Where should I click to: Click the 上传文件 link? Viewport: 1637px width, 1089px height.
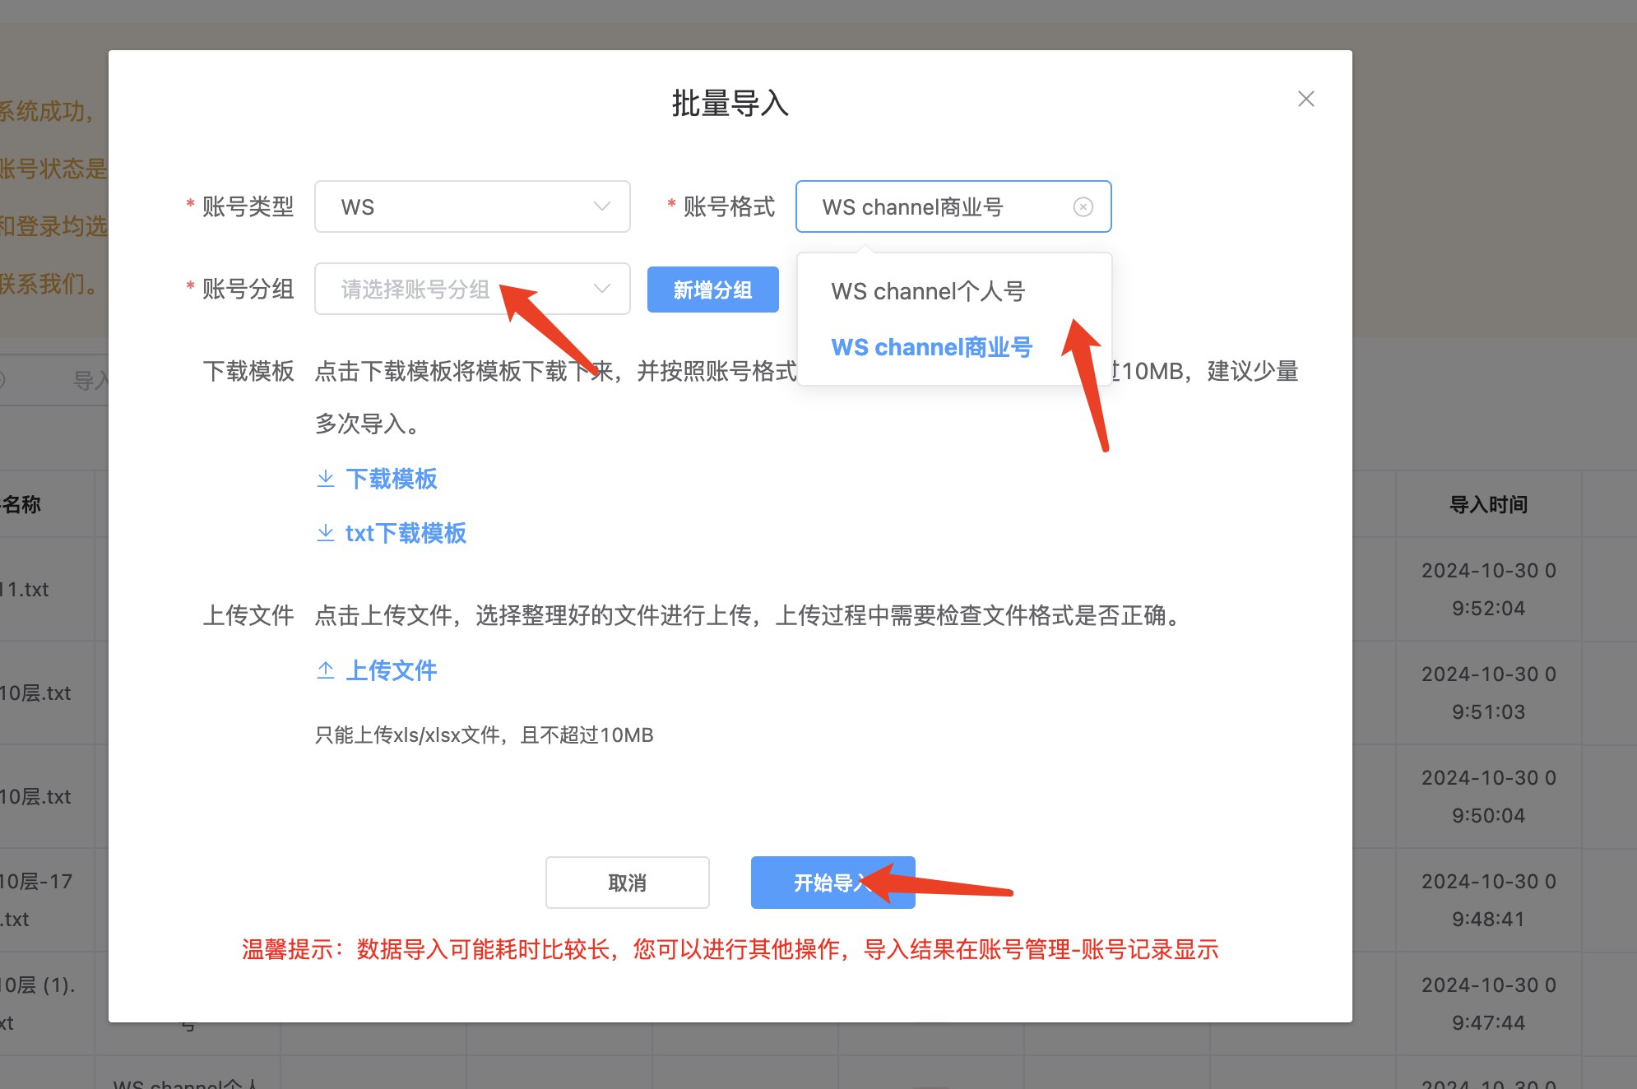coord(392,670)
